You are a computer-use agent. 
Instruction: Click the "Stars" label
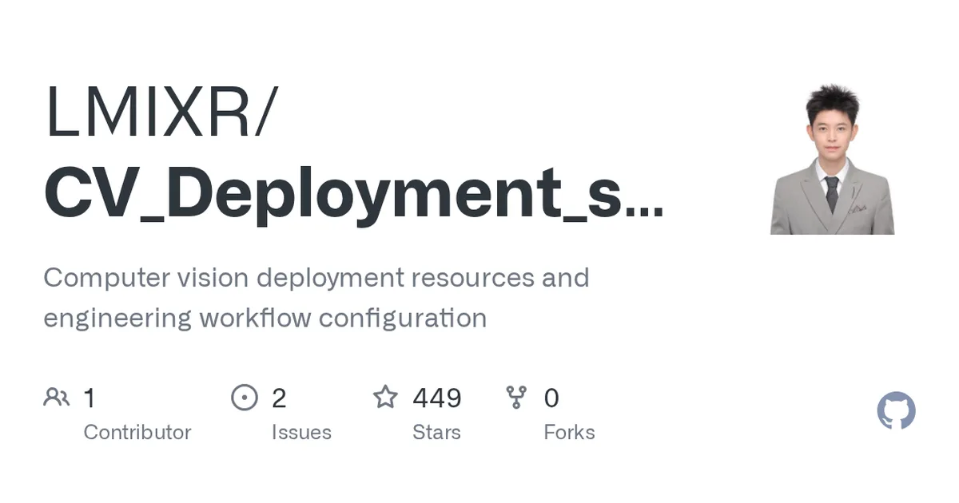pos(436,432)
